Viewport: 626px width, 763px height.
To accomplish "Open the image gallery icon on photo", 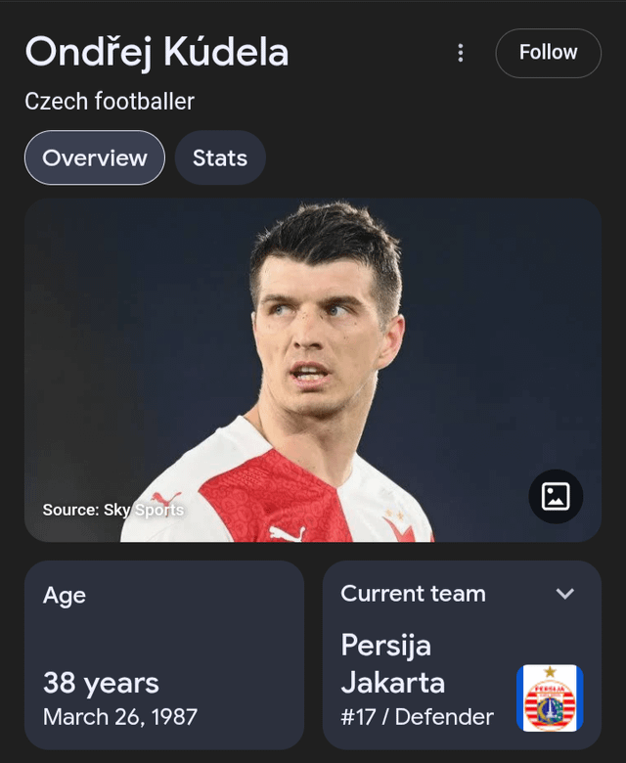I will pos(556,496).
